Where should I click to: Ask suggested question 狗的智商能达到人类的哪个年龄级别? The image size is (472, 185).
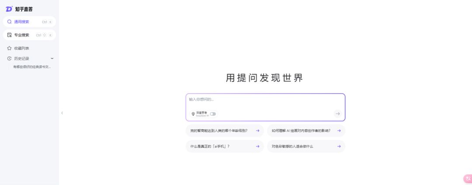point(219,130)
